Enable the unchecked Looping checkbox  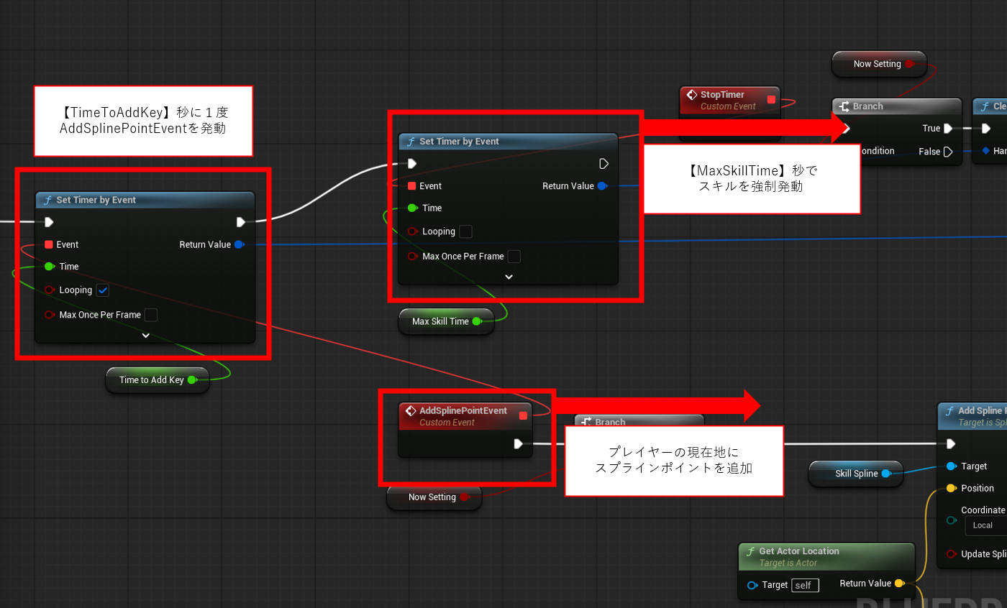tap(466, 231)
